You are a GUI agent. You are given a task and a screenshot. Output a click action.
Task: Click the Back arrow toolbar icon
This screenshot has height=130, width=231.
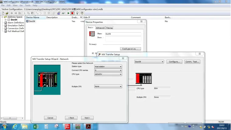click(12, 13)
